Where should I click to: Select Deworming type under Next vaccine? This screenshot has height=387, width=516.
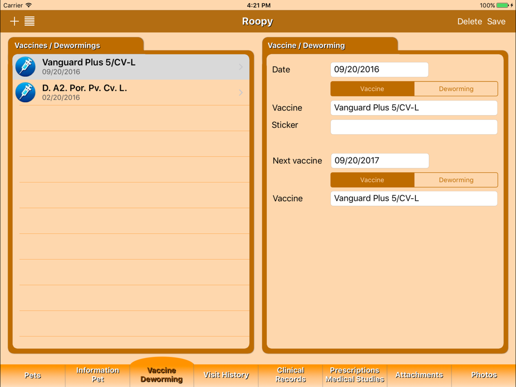point(456,180)
